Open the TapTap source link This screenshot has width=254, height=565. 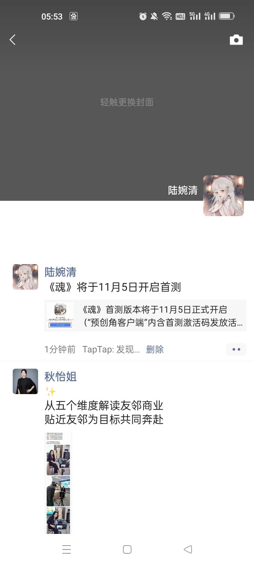(111, 349)
